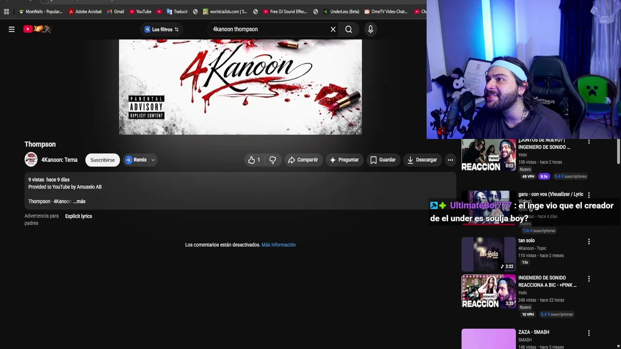Viewport: 621px width, 349px height.
Task: Open ¿JUNTOS DE NUEVO? reaction video thumbnail
Action: point(489,155)
